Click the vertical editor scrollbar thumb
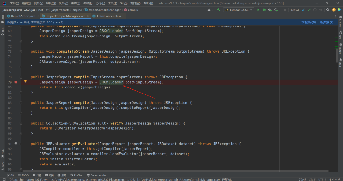Image resolution: width=343 pixels, height=181 pixels. pos(337,56)
